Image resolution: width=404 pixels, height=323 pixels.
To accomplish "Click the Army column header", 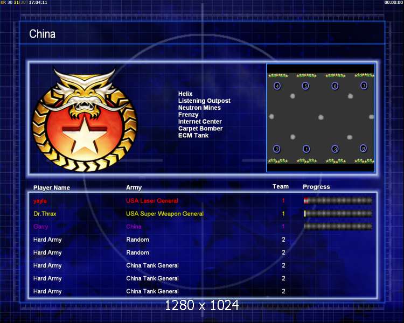I will coord(134,187).
